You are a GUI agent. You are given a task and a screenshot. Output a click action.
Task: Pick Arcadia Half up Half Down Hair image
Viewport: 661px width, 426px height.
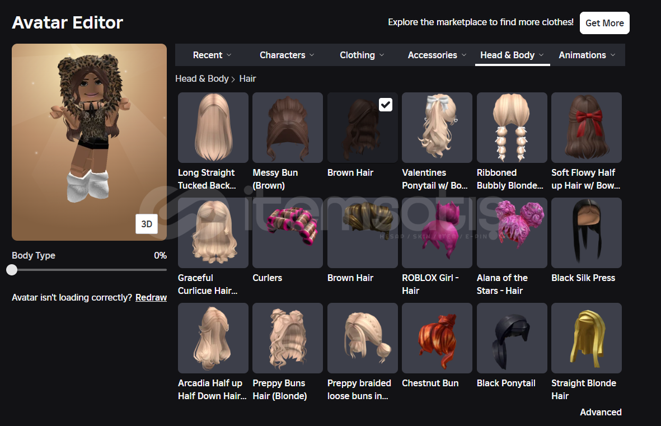213,338
